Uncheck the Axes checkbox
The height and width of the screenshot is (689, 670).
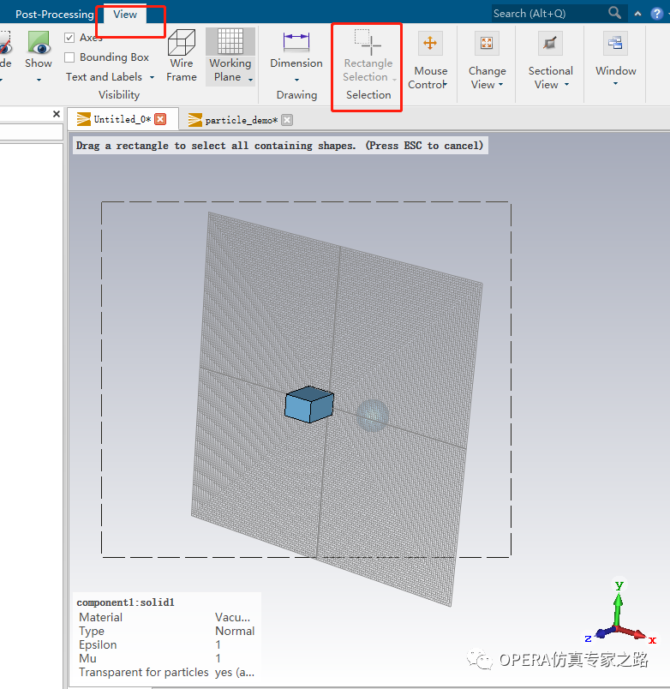pyautogui.click(x=69, y=38)
